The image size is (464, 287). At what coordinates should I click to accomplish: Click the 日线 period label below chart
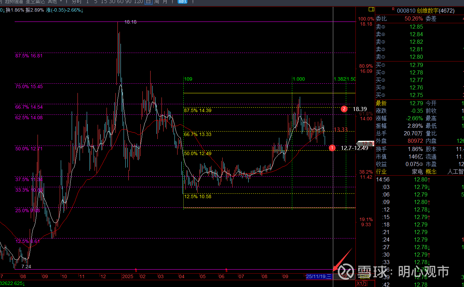click(365, 276)
